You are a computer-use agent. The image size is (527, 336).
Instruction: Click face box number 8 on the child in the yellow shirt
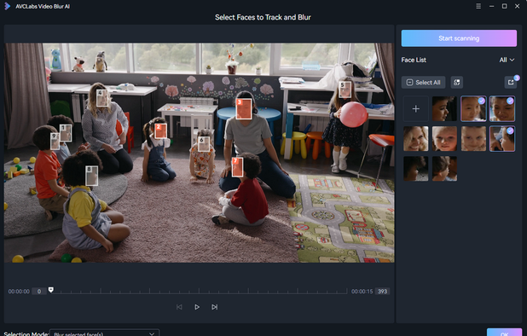click(x=92, y=176)
